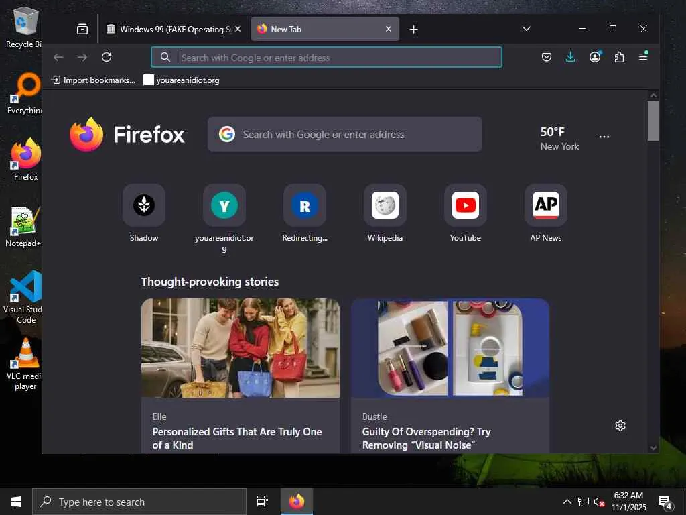Click the Elle story shopping photo
Image resolution: width=686 pixels, height=515 pixels.
[241, 348]
